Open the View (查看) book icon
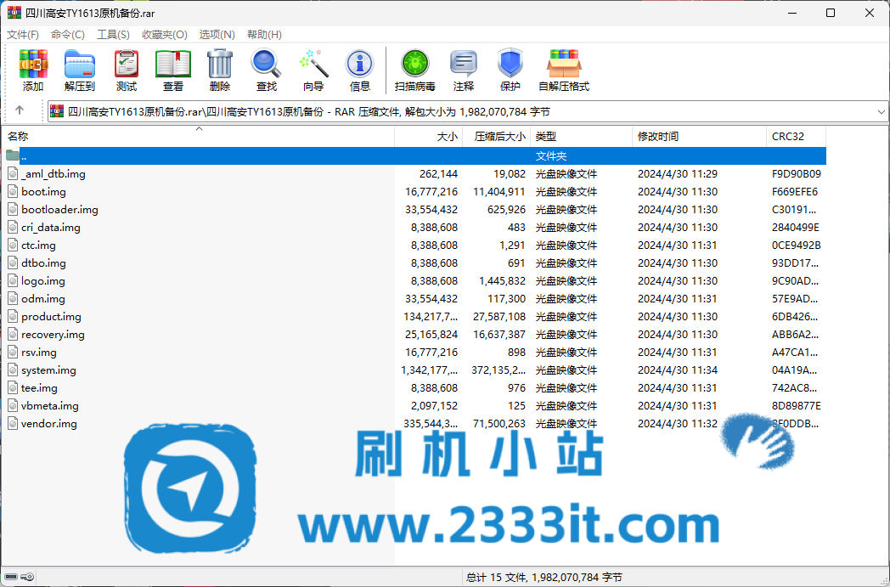Image resolution: width=890 pixels, height=587 pixels. pos(173,70)
